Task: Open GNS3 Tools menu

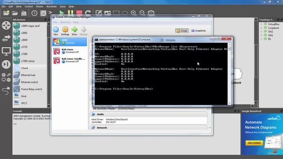Action: pyautogui.click(x=63, y=7)
